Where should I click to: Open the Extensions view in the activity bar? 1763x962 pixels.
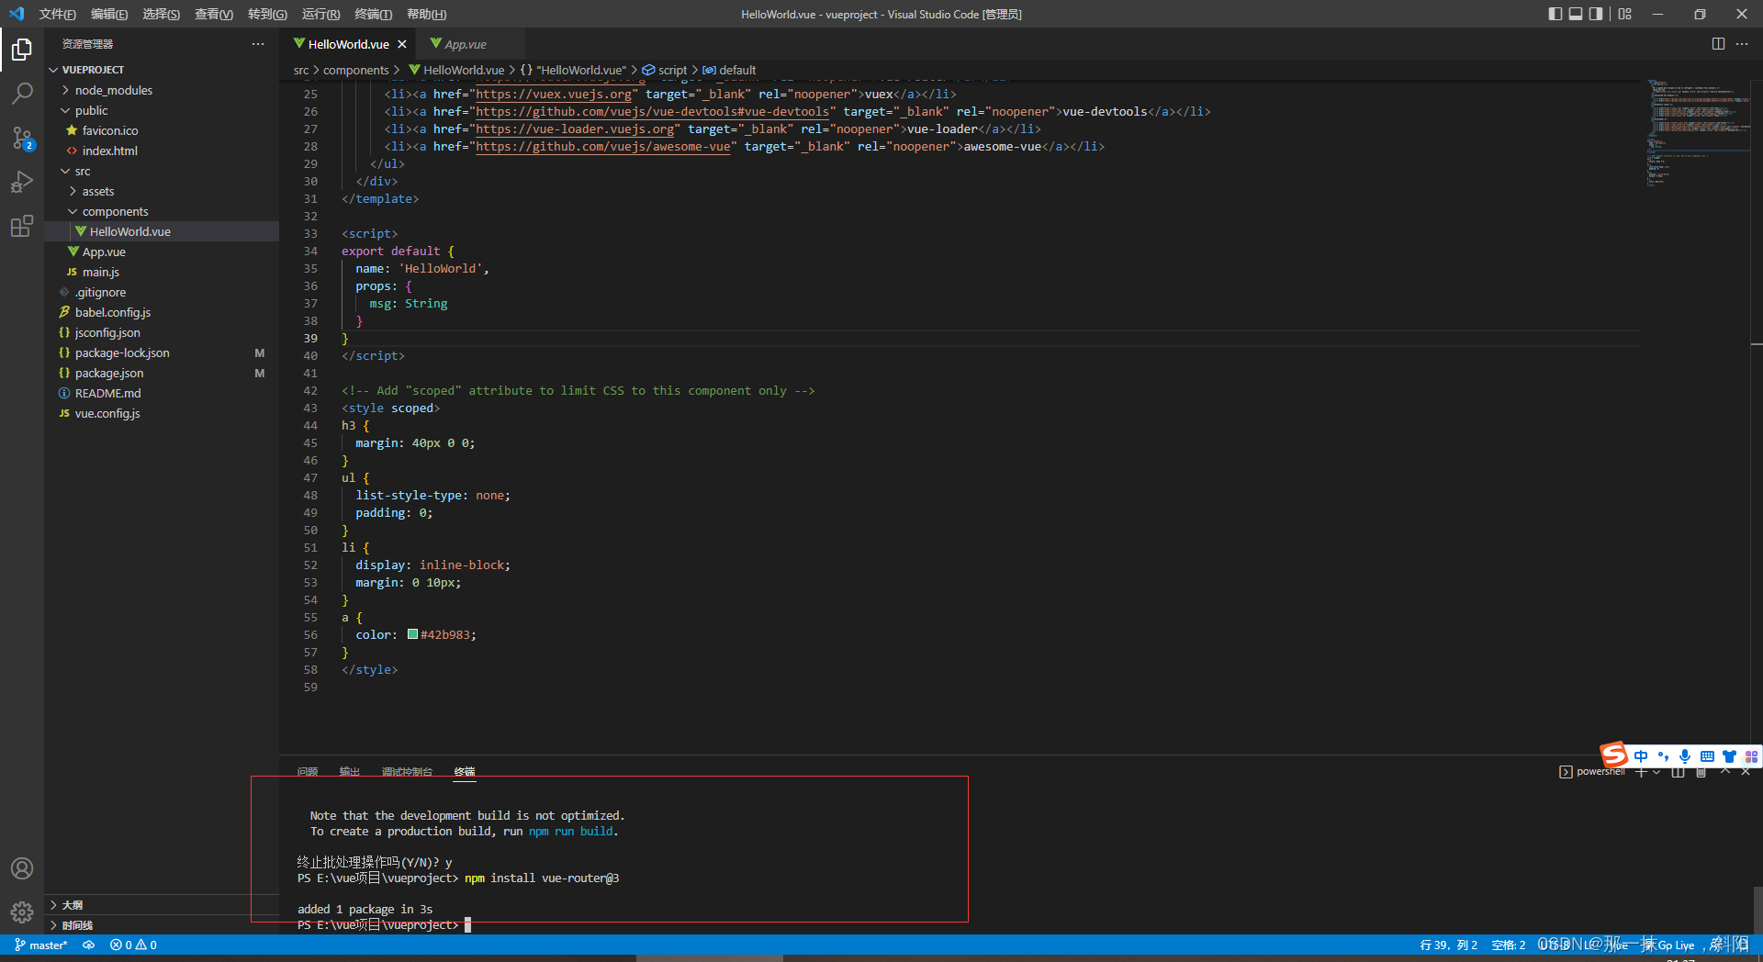click(22, 226)
